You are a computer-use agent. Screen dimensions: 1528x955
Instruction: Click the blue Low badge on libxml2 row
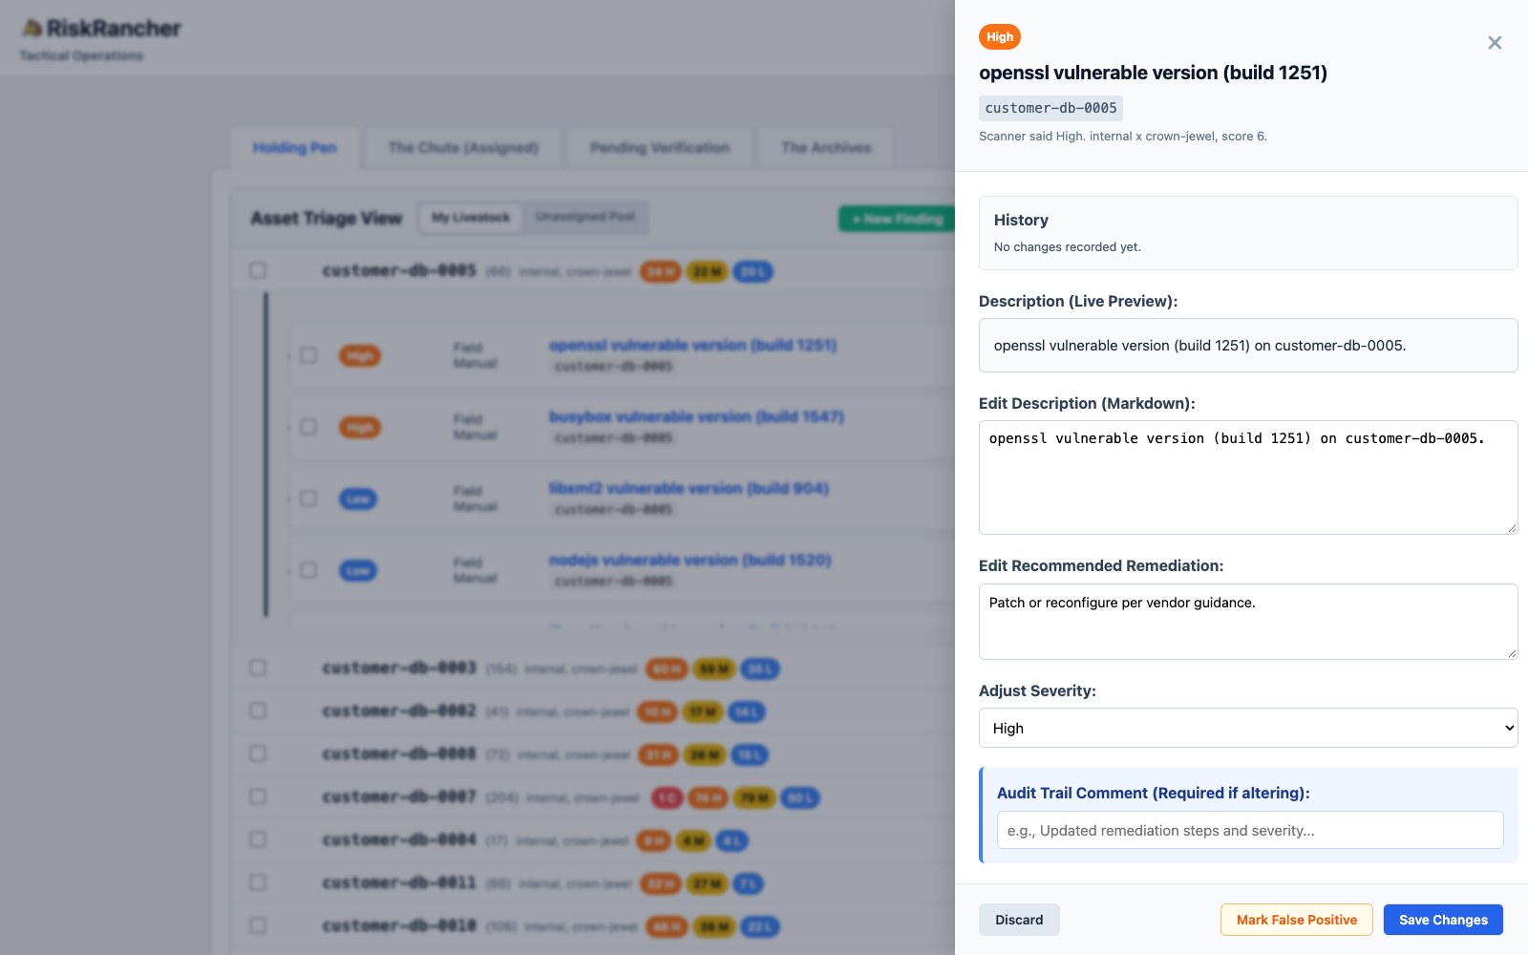(358, 499)
